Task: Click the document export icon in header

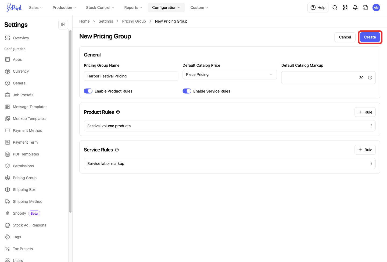Action: [x=365, y=8]
